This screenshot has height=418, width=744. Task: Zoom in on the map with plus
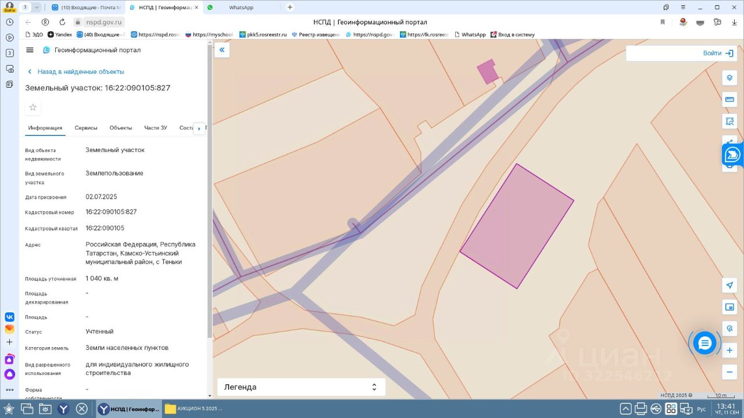click(x=729, y=351)
